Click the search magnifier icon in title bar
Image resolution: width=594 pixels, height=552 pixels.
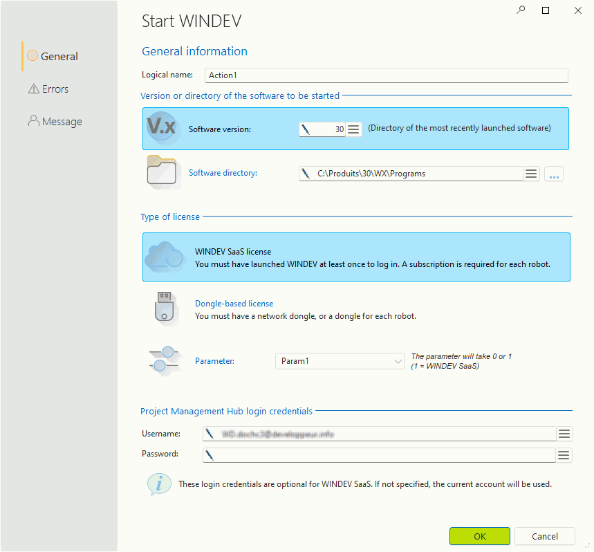[521, 10]
